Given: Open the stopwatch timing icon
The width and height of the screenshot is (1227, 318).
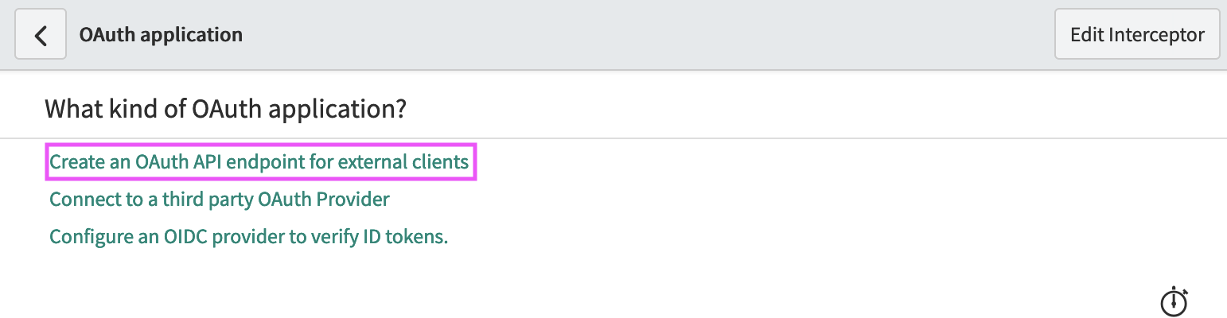Looking at the screenshot, I should (x=1174, y=301).
